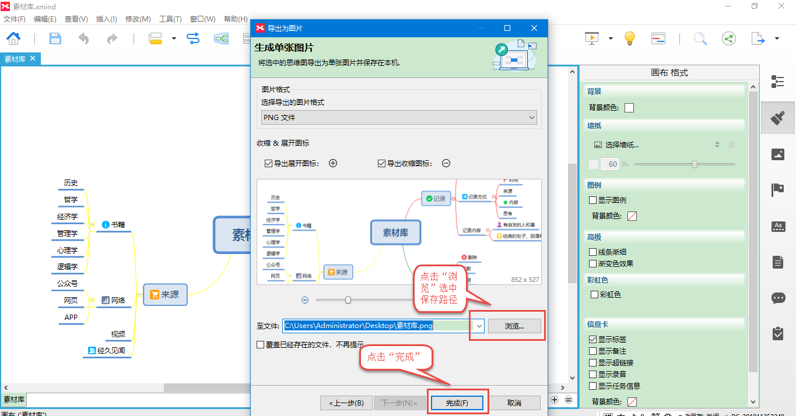Click the yellow light bulb brainstorm icon

pyautogui.click(x=629, y=38)
